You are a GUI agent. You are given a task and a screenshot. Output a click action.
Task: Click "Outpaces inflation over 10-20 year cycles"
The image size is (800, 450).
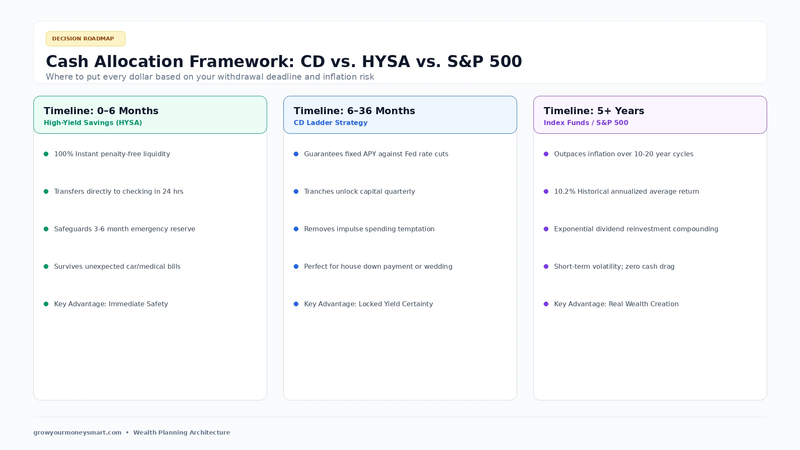pos(624,154)
